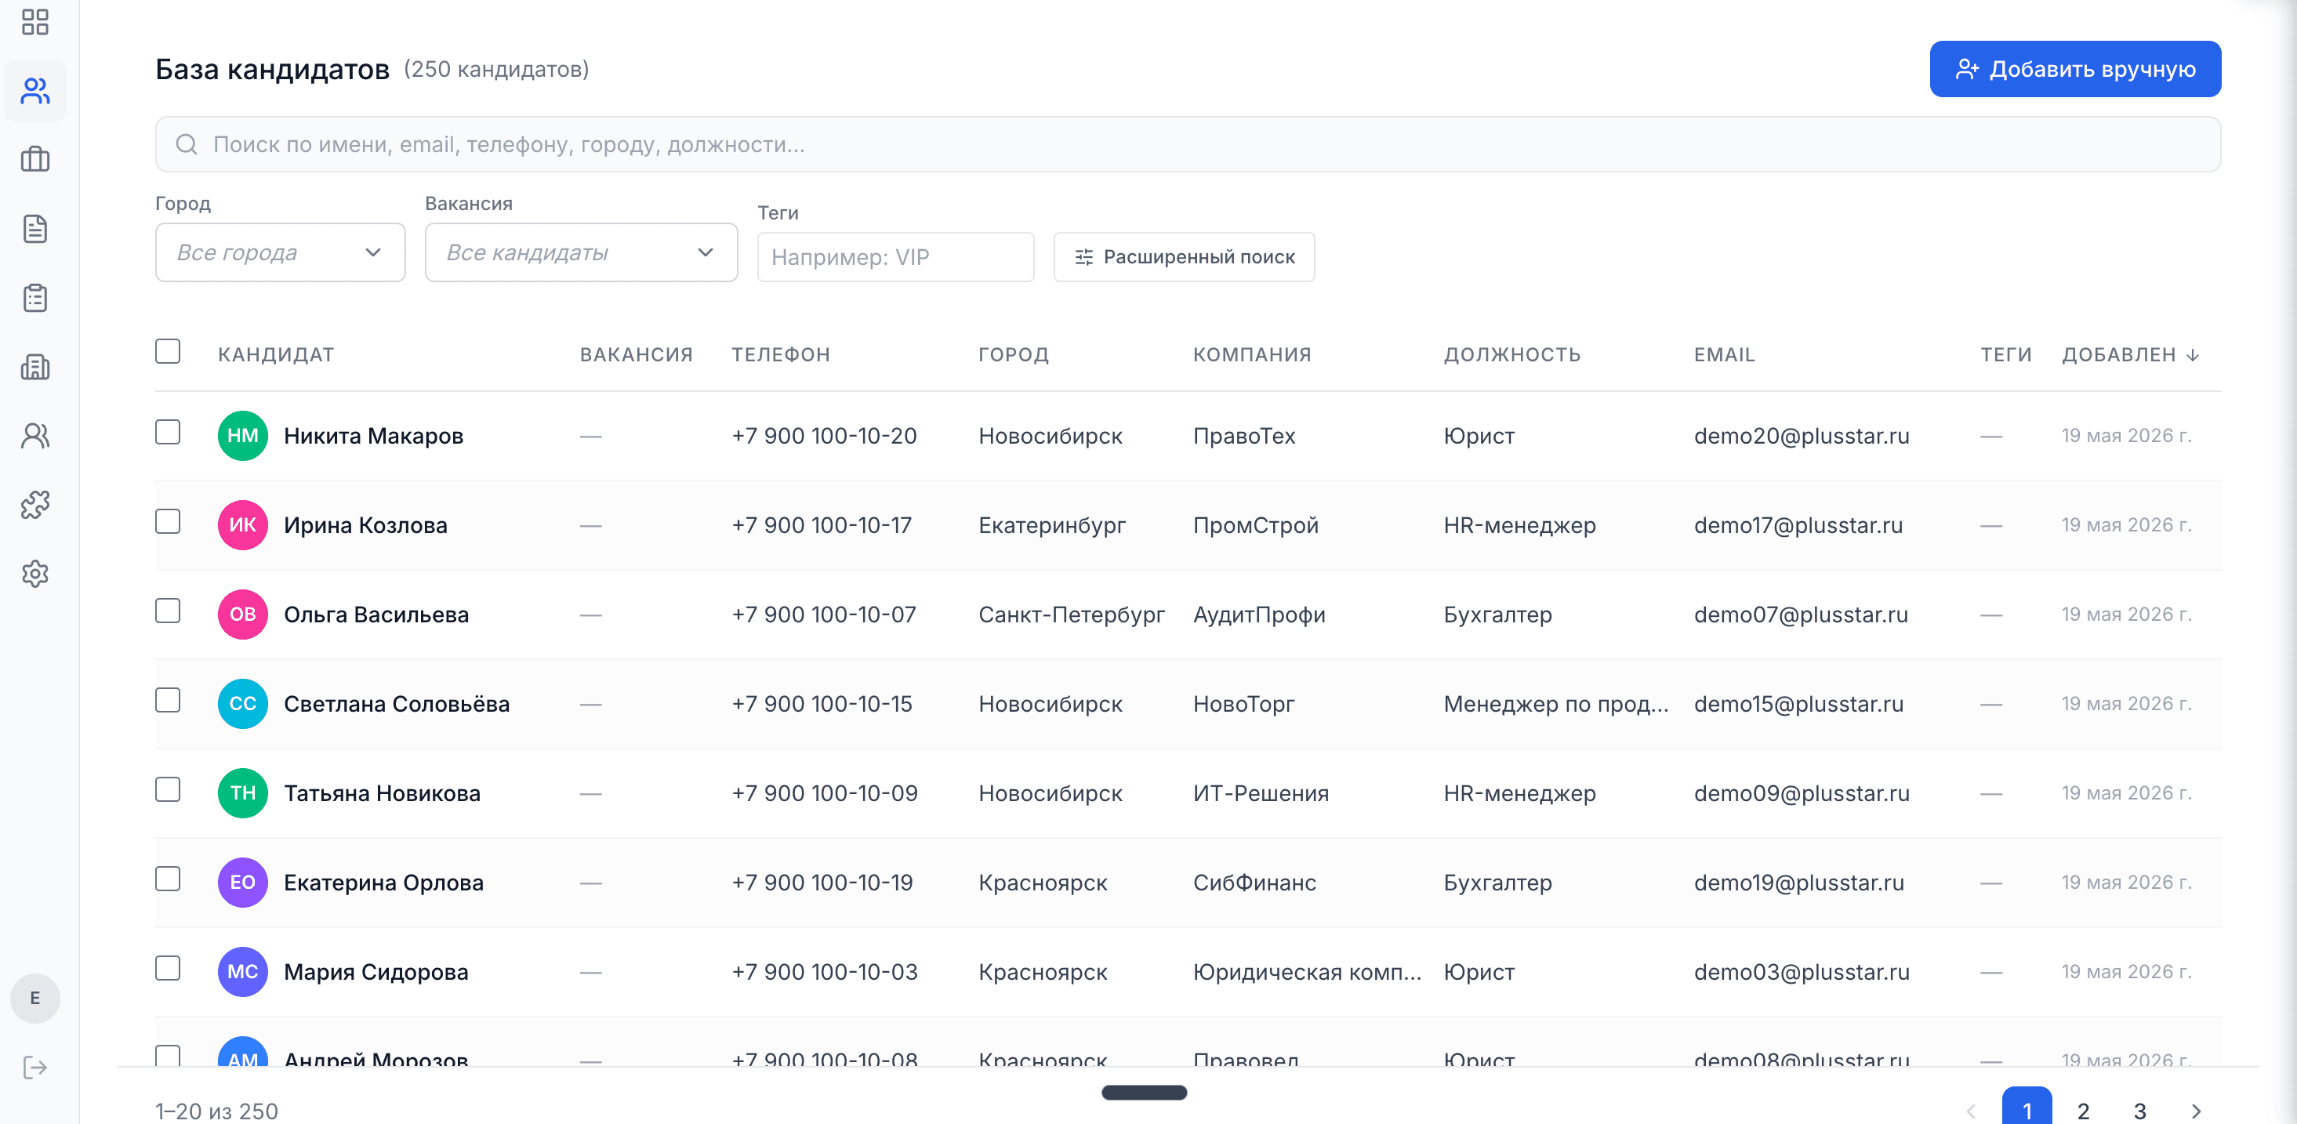Click the ЕО avatar of Екатерина Орлова
2297x1124 pixels.
click(242, 882)
